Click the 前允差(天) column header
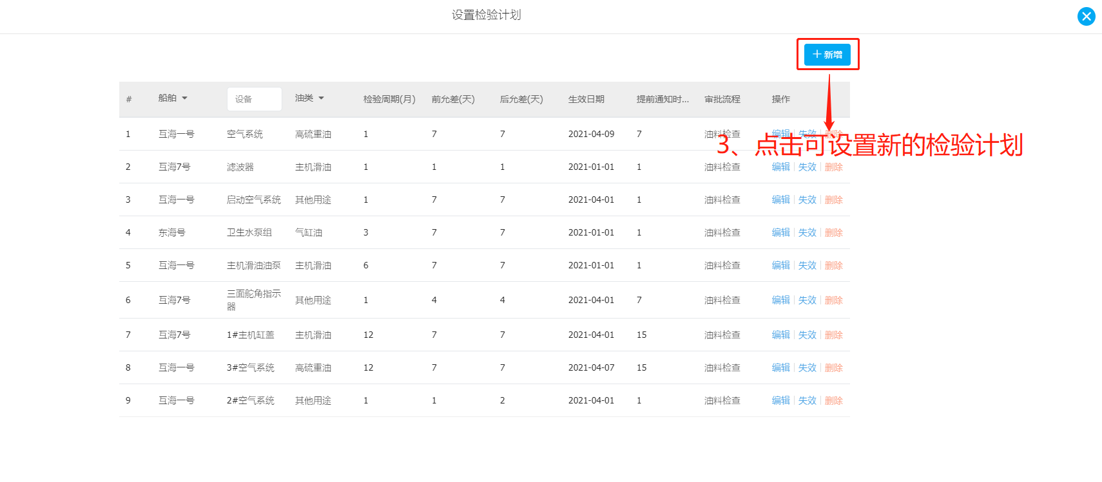The height and width of the screenshot is (482, 1102). pyautogui.click(x=453, y=99)
